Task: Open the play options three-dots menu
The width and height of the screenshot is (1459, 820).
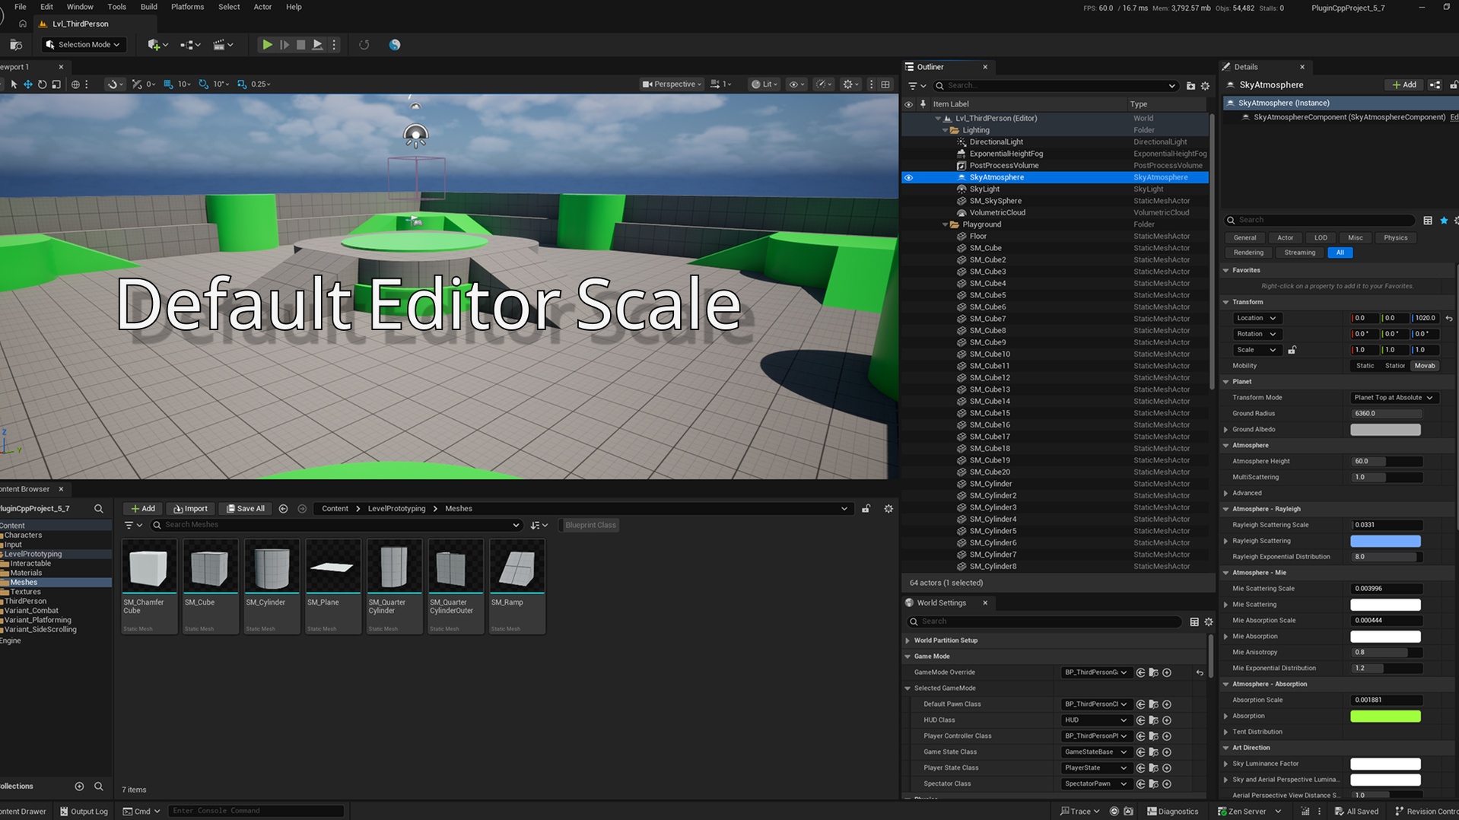Action: [334, 45]
